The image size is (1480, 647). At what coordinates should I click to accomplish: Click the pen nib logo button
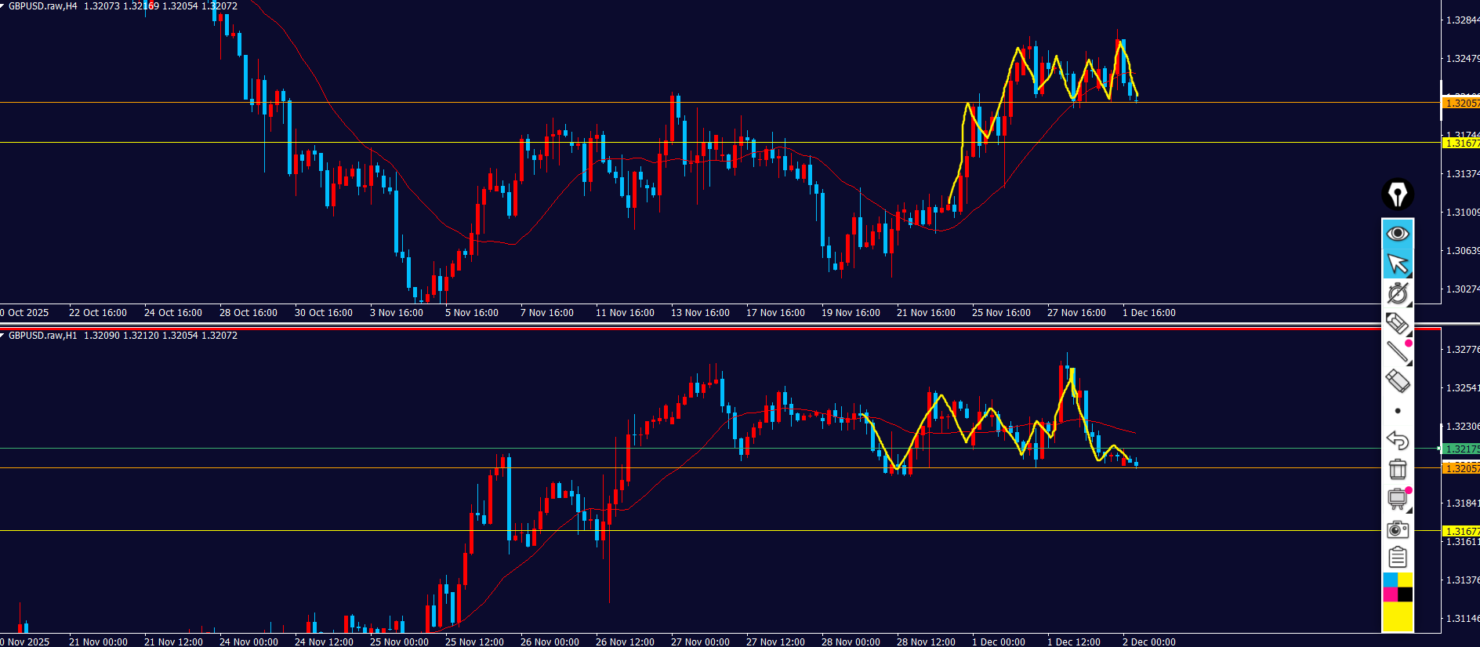point(1397,194)
